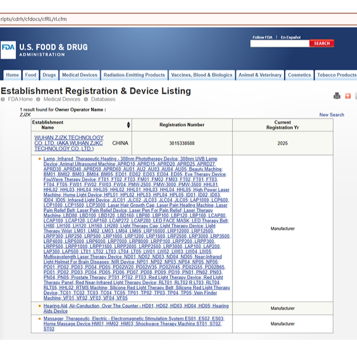The height and width of the screenshot is (357, 357).
Task: Click FDA Home breadcrumb link
Action: tap(20, 99)
